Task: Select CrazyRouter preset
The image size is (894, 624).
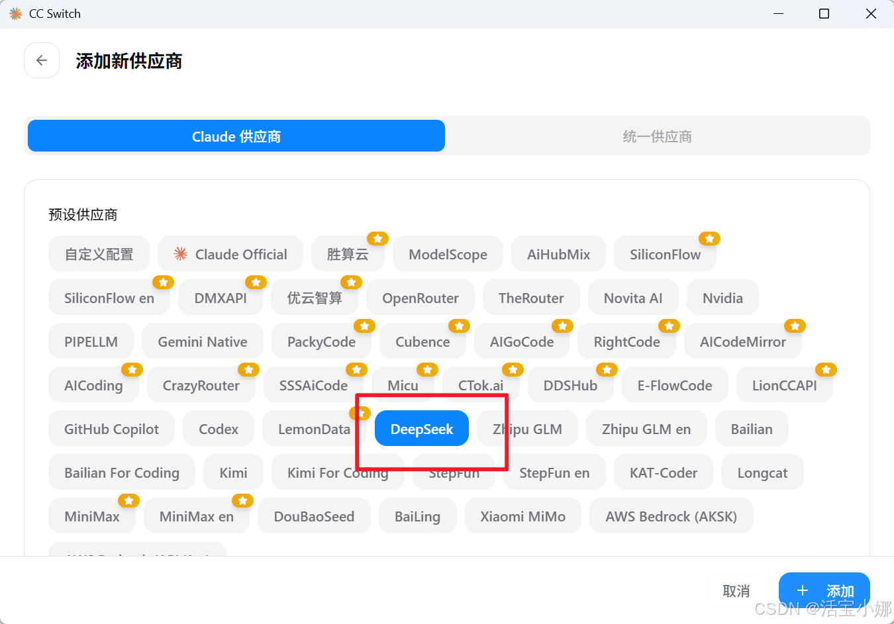Action: click(201, 385)
